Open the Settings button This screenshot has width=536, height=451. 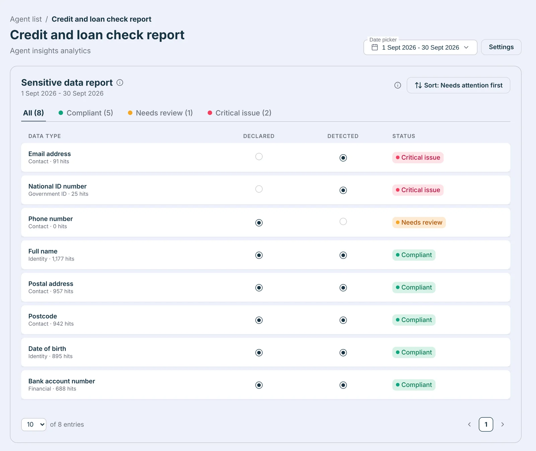tap(501, 47)
